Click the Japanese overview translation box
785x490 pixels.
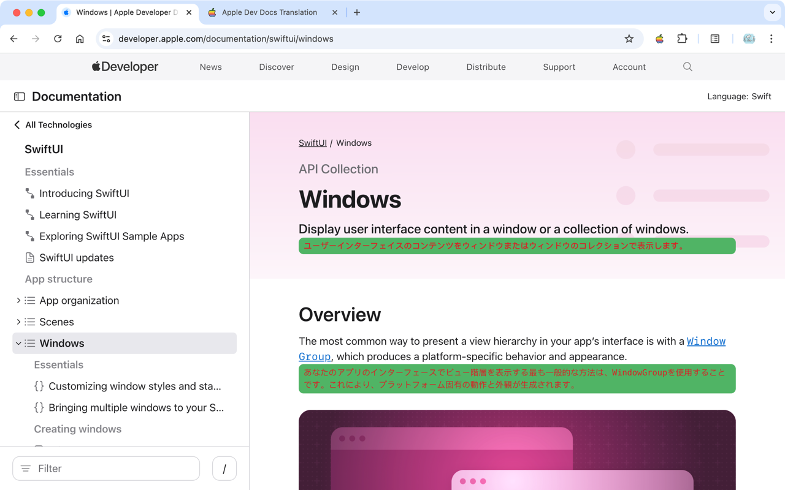pyautogui.click(x=517, y=379)
